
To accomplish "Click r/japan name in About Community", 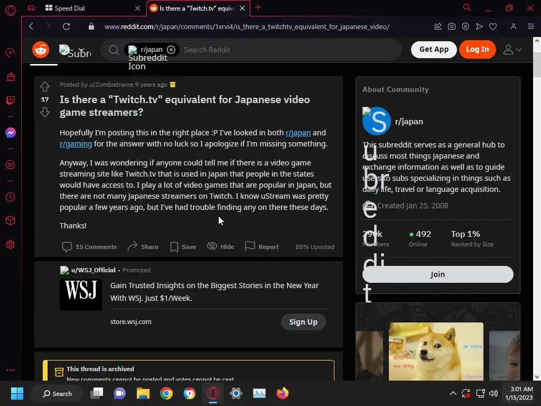I will [409, 122].
